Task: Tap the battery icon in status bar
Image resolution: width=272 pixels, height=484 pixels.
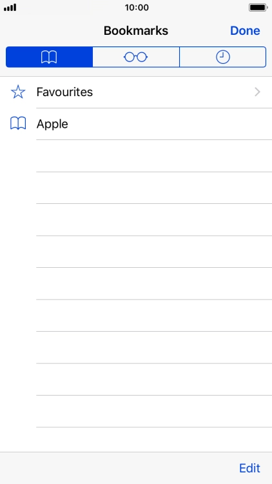Action: click(258, 7)
